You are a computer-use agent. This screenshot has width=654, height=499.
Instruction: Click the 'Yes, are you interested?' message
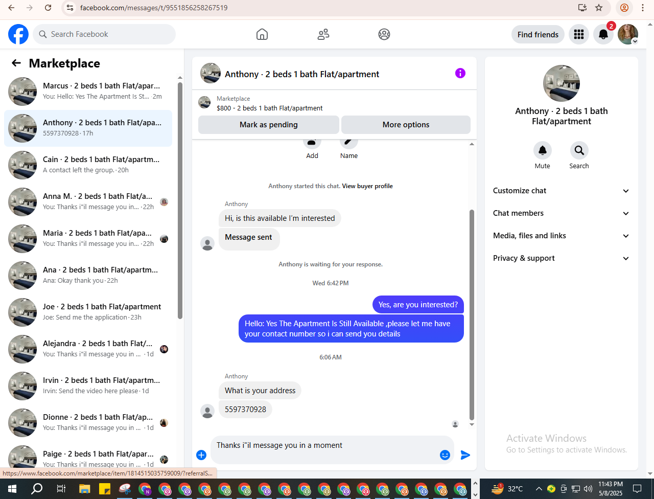pos(418,305)
